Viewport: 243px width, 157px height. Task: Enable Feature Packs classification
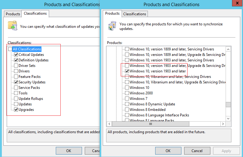click(16, 77)
